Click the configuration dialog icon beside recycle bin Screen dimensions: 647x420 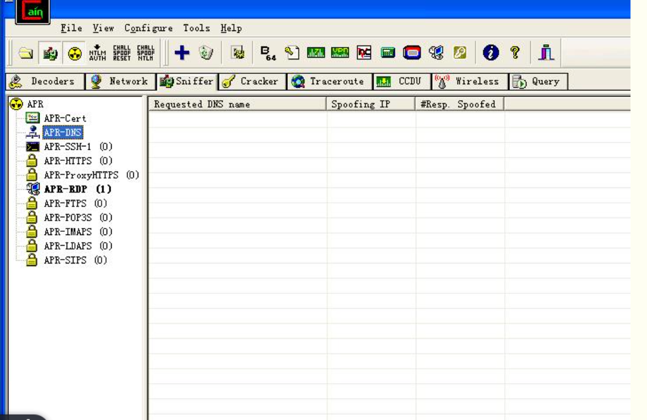click(x=237, y=53)
